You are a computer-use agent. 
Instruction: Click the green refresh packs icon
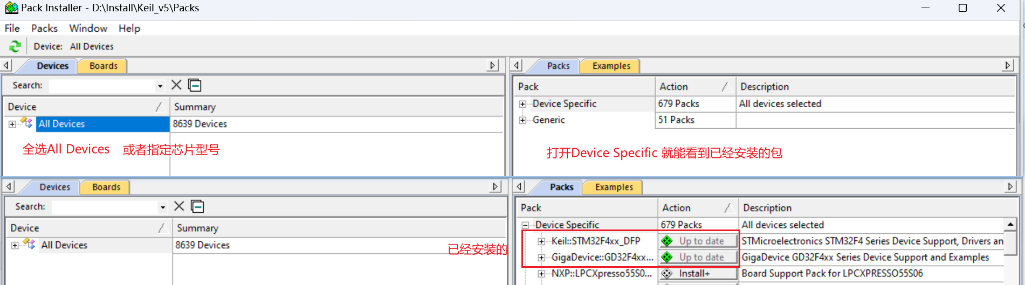(15, 46)
